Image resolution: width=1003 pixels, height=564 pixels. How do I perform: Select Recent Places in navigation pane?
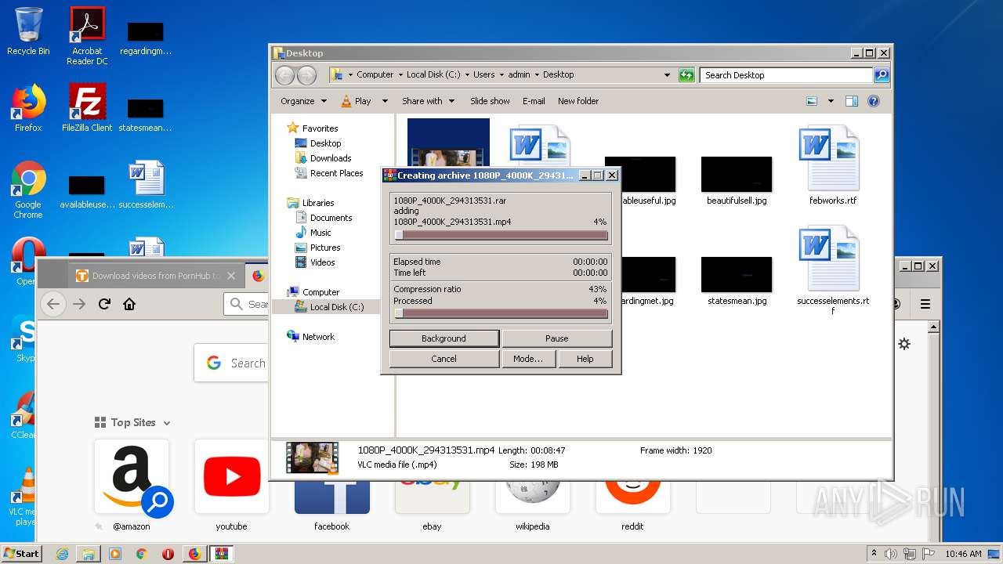(336, 173)
